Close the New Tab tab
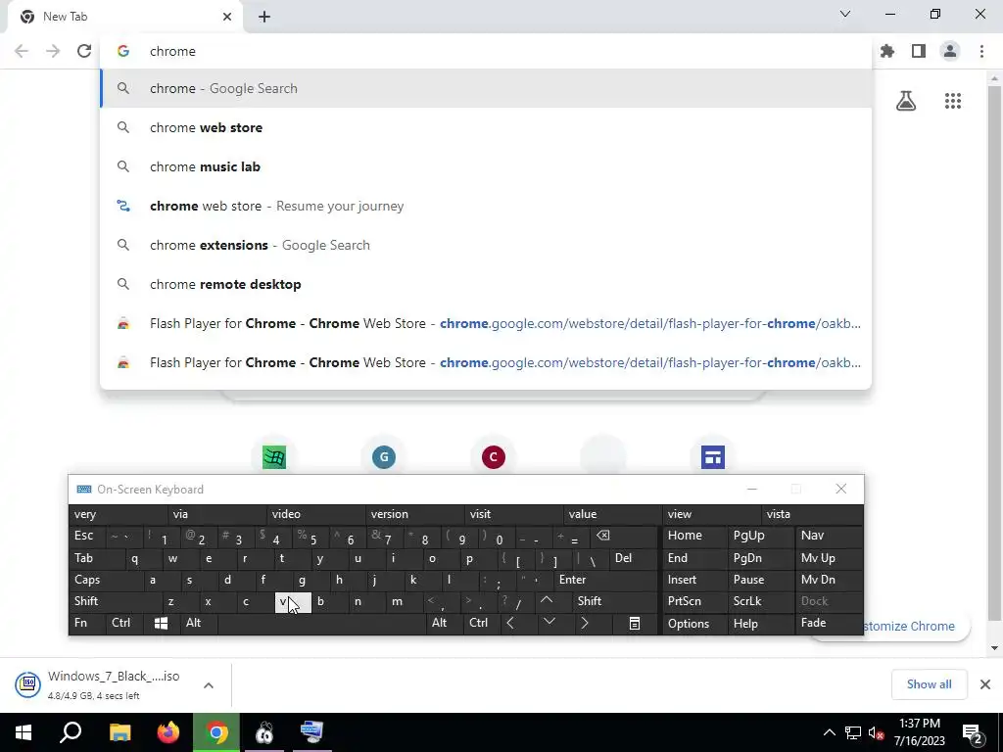Screen dimensions: 1003x752 227,17
